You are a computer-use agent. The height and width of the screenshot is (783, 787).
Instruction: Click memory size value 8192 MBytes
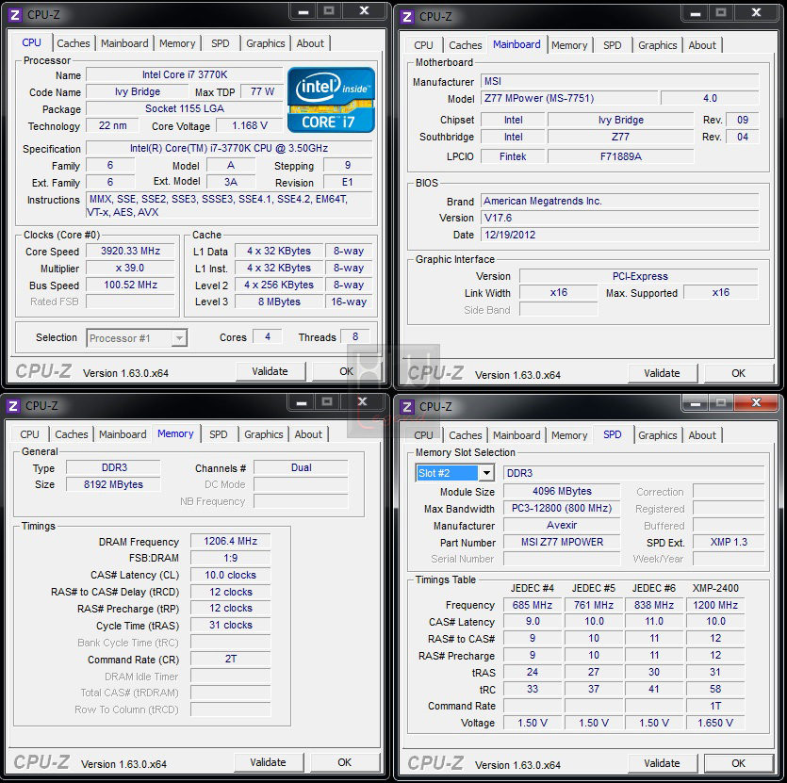pos(113,484)
